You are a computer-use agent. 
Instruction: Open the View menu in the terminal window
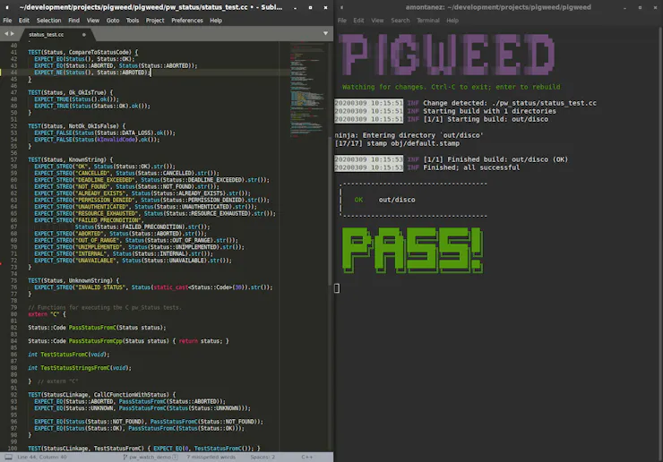(x=377, y=21)
